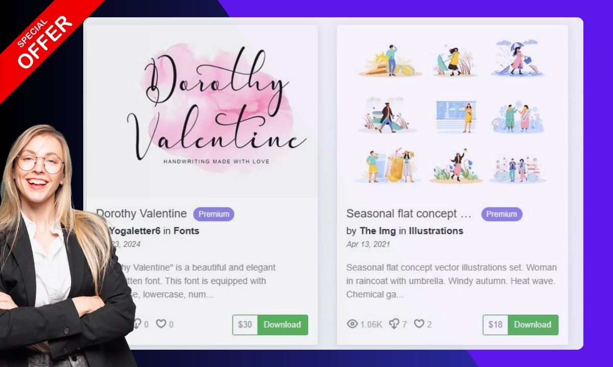Click the download count icon showing 7
Screen dimensions: 613x367
(394, 324)
